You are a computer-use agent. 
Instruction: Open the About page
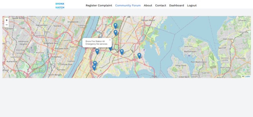(x=148, y=5)
